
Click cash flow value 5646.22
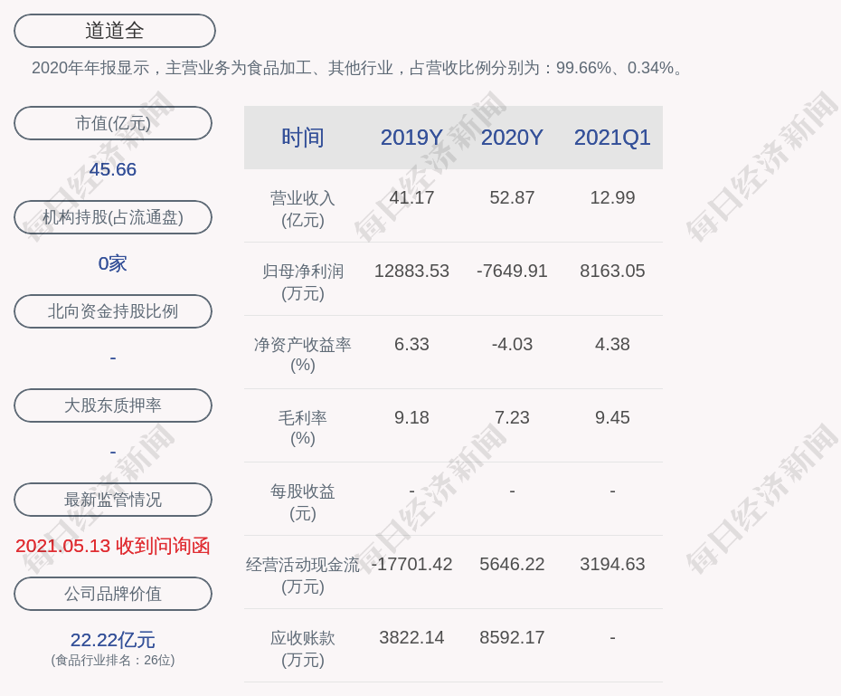[512, 564]
